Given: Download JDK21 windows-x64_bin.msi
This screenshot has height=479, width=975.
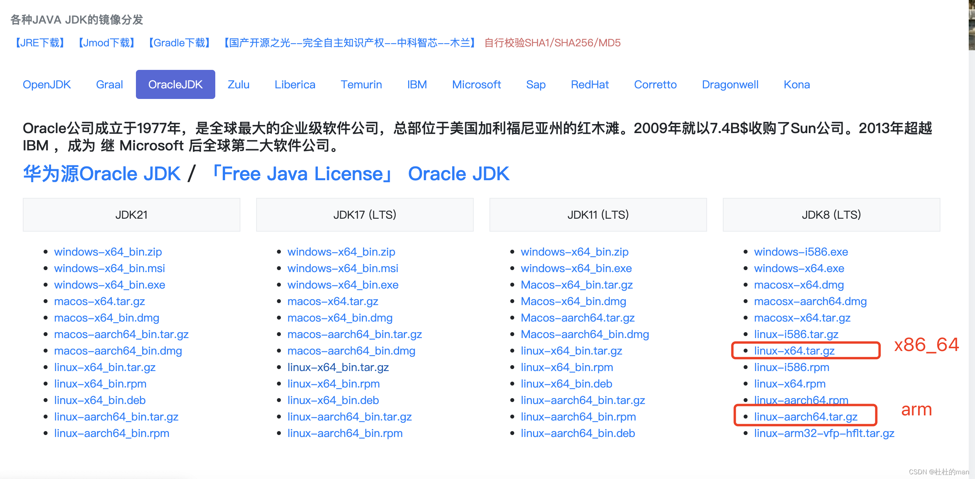Looking at the screenshot, I should 109,268.
